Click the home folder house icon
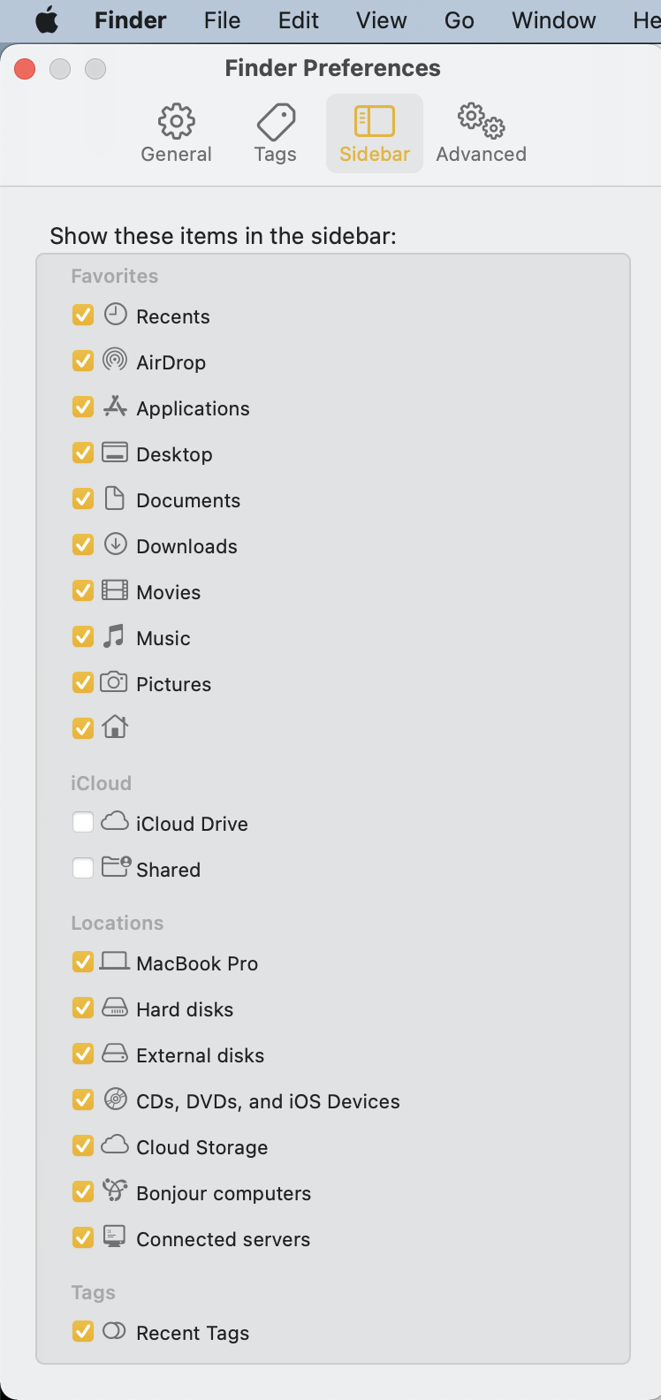The height and width of the screenshot is (1400, 661). pos(115,727)
